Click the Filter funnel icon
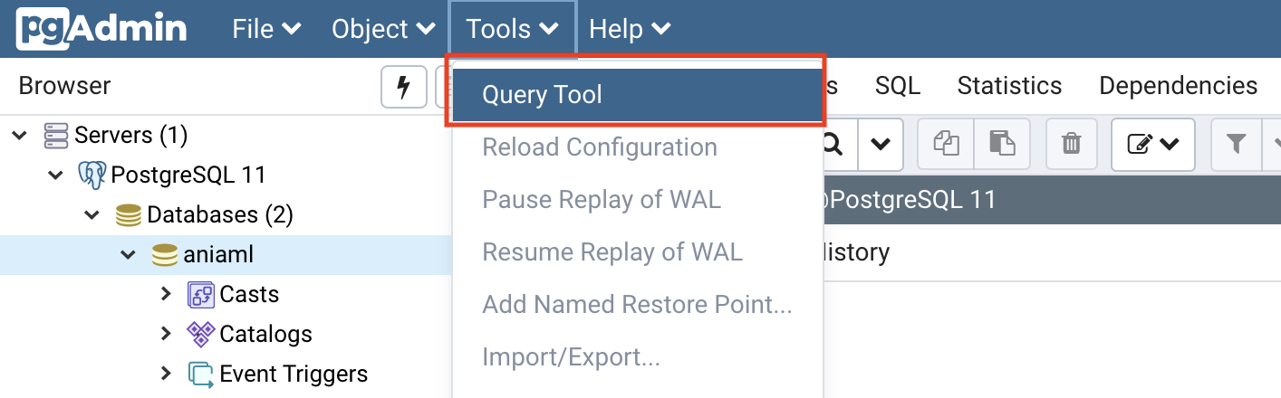 coord(1235,144)
